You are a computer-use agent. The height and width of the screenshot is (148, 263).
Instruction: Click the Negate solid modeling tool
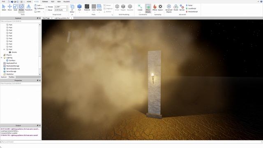click(123, 7)
